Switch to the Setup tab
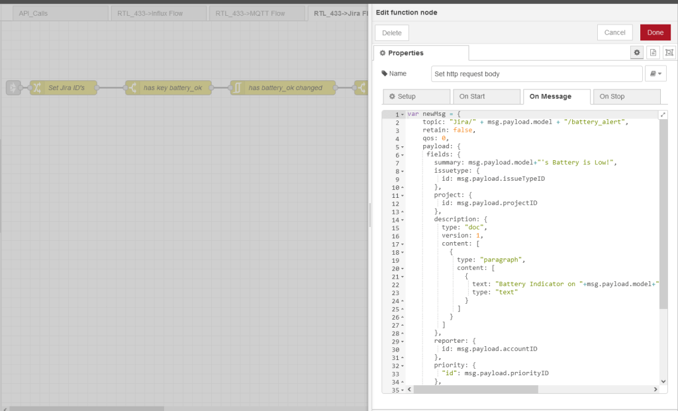This screenshot has height=411, width=678. [415, 97]
